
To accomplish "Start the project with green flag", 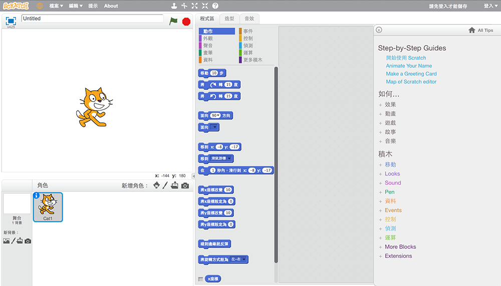I will tap(173, 22).
